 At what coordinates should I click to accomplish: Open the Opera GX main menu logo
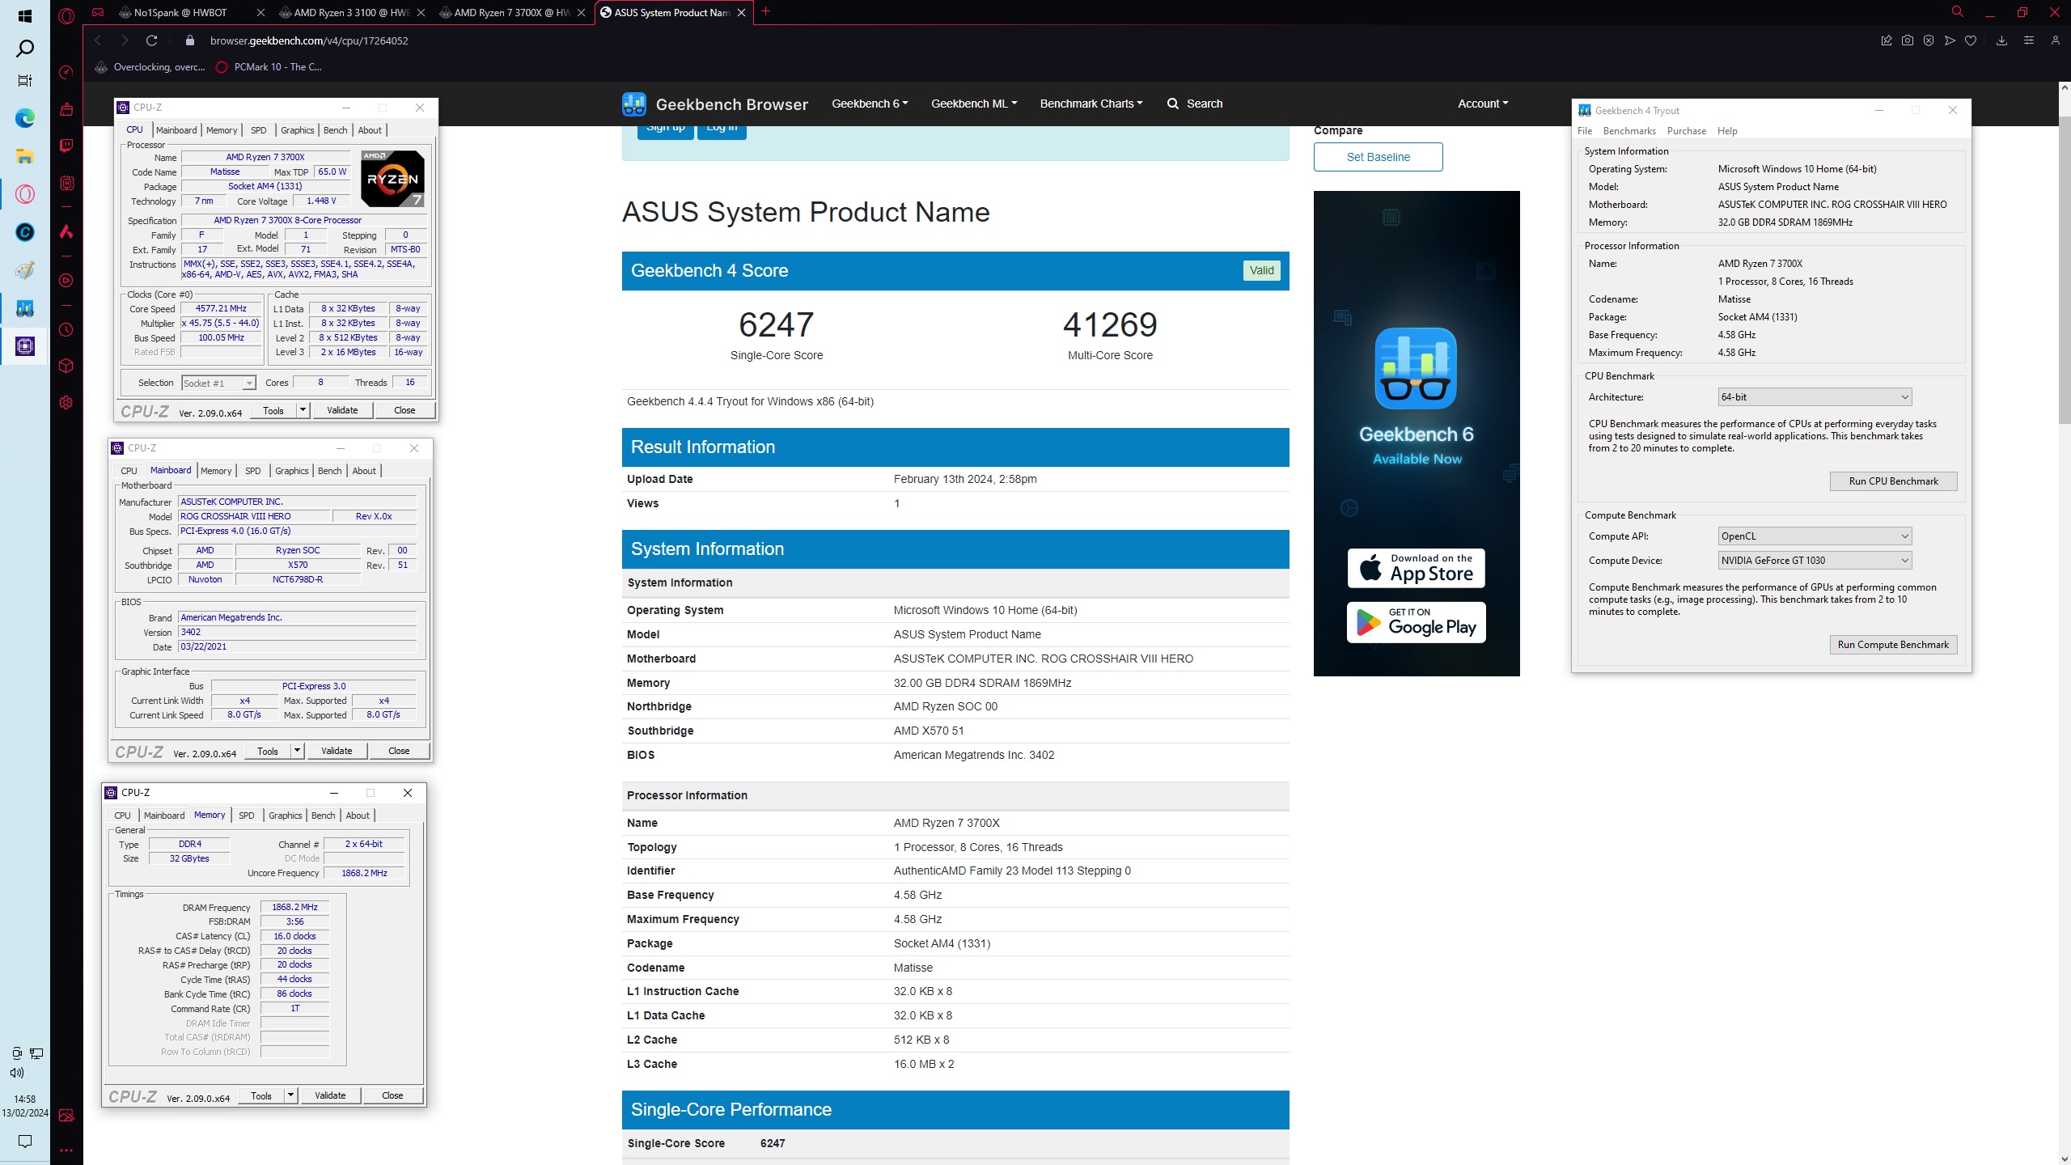coord(66,15)
